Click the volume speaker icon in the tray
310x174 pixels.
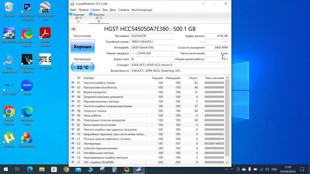click(x=267, y=169)
